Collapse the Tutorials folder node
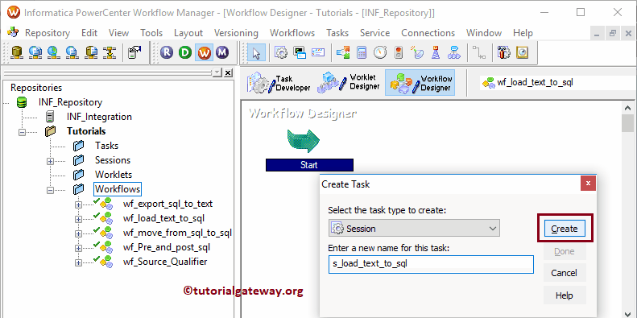 pyautogui.click(x=22, y=131)
